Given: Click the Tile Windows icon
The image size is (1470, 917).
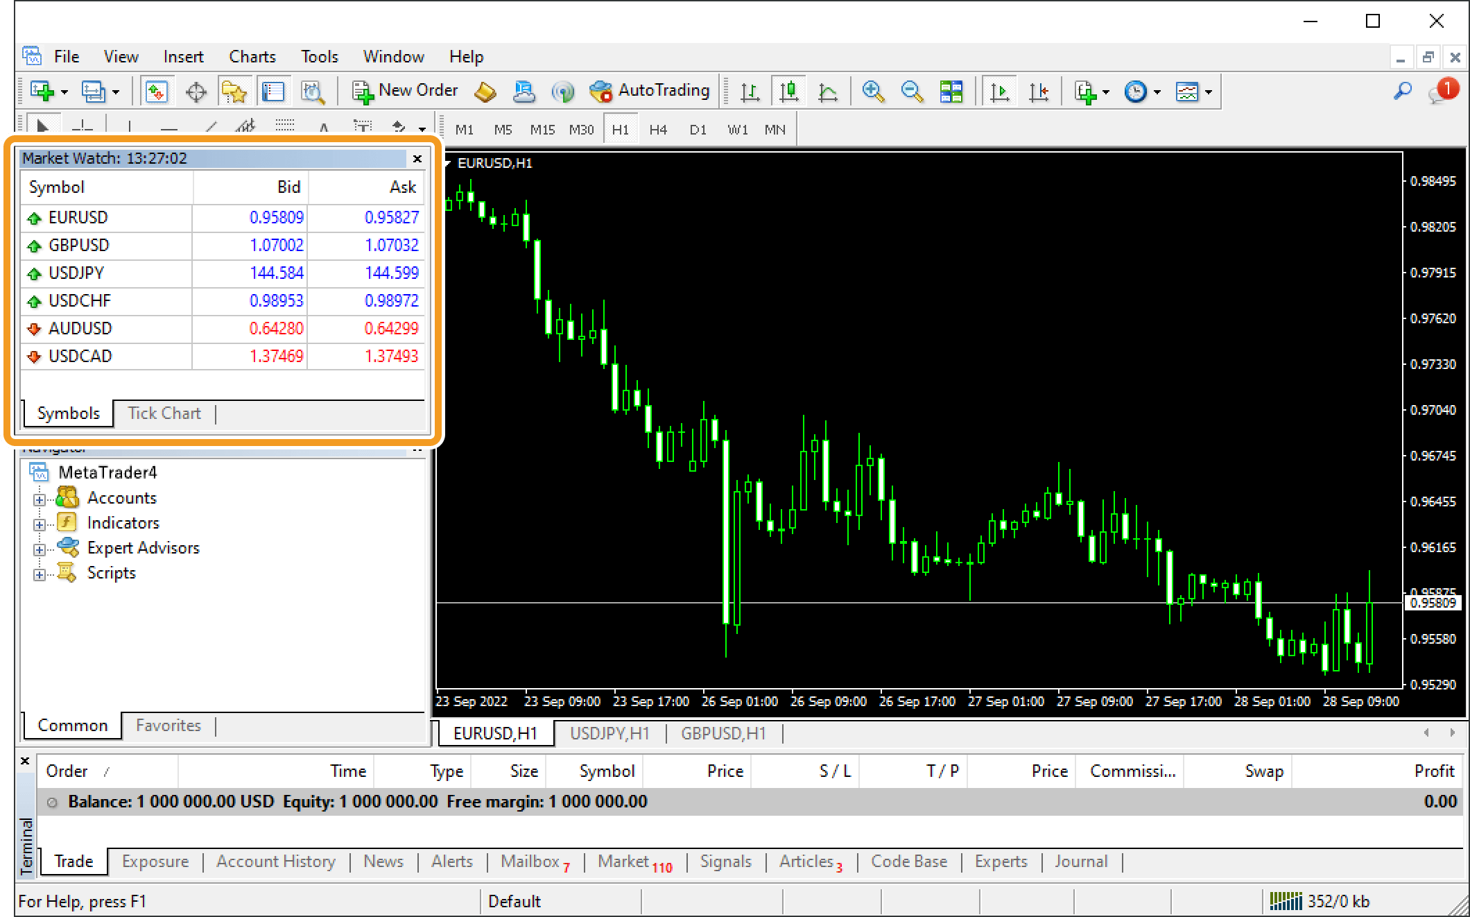Looking at the screenshot, I should pyautogui.click(x=951, y=91).
